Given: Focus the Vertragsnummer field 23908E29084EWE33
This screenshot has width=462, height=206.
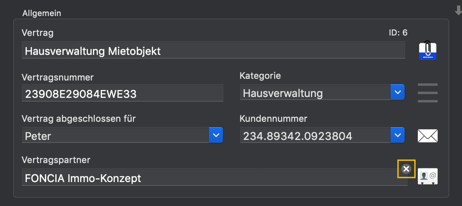Looking at the screenshot, I should click(x=123, y=93).
